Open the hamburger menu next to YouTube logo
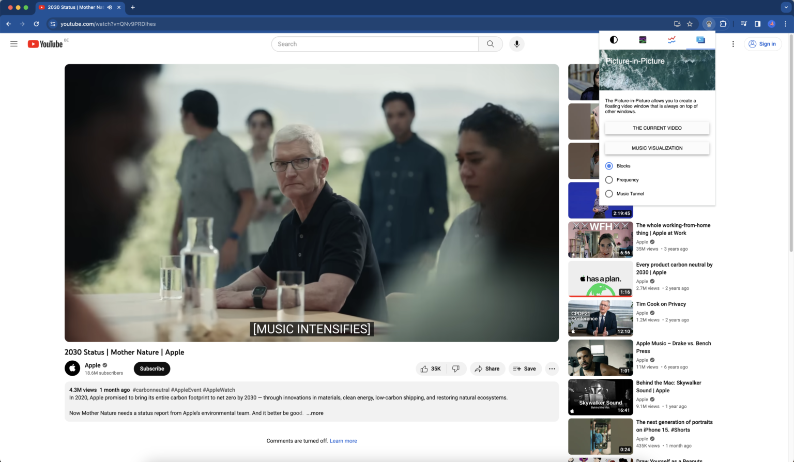Image resolution: width=794 pixels, height=462 pixels. pos(14,44)
